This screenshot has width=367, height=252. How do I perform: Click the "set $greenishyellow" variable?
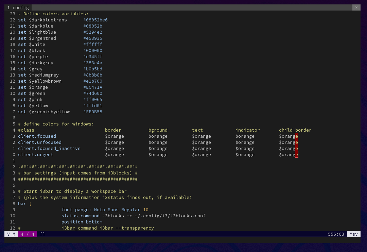click(44, 112)
